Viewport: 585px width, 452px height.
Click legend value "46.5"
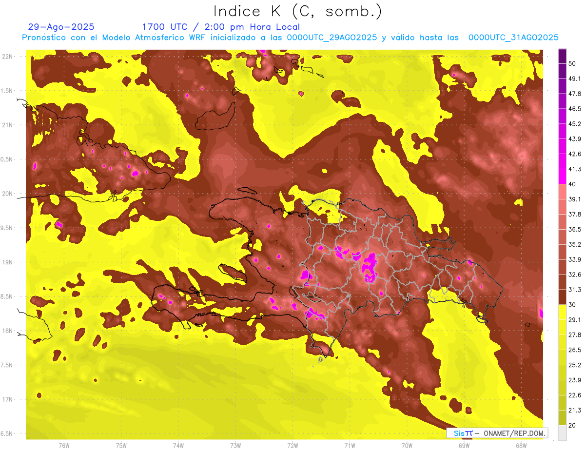(575, 109)
